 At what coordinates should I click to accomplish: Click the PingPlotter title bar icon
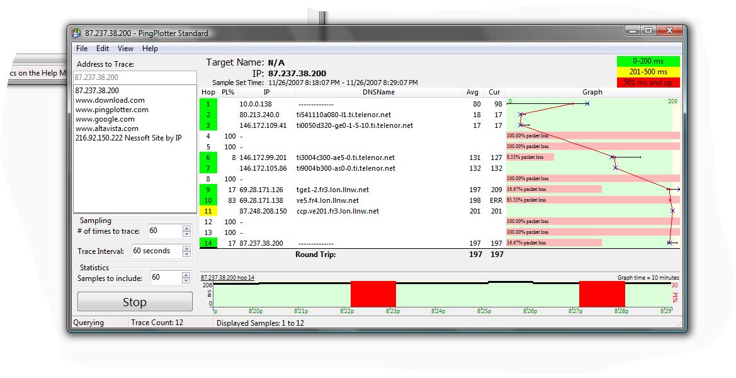pyautogui.click(x=76, y=33)
